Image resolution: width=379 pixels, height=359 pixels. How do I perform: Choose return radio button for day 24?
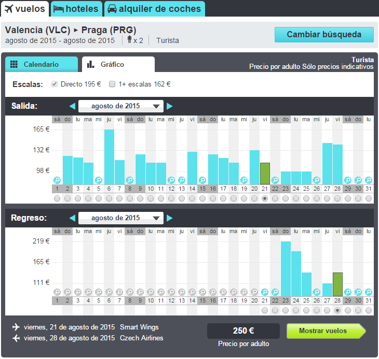[x=296, y=310]
